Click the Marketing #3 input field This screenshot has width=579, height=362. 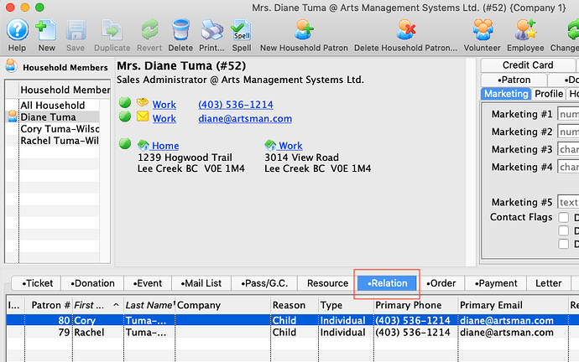pos(568,149)
